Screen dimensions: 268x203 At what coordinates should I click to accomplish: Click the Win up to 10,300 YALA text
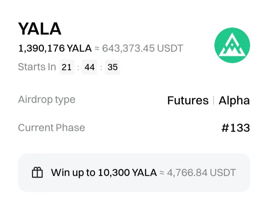tap(103, 173)
